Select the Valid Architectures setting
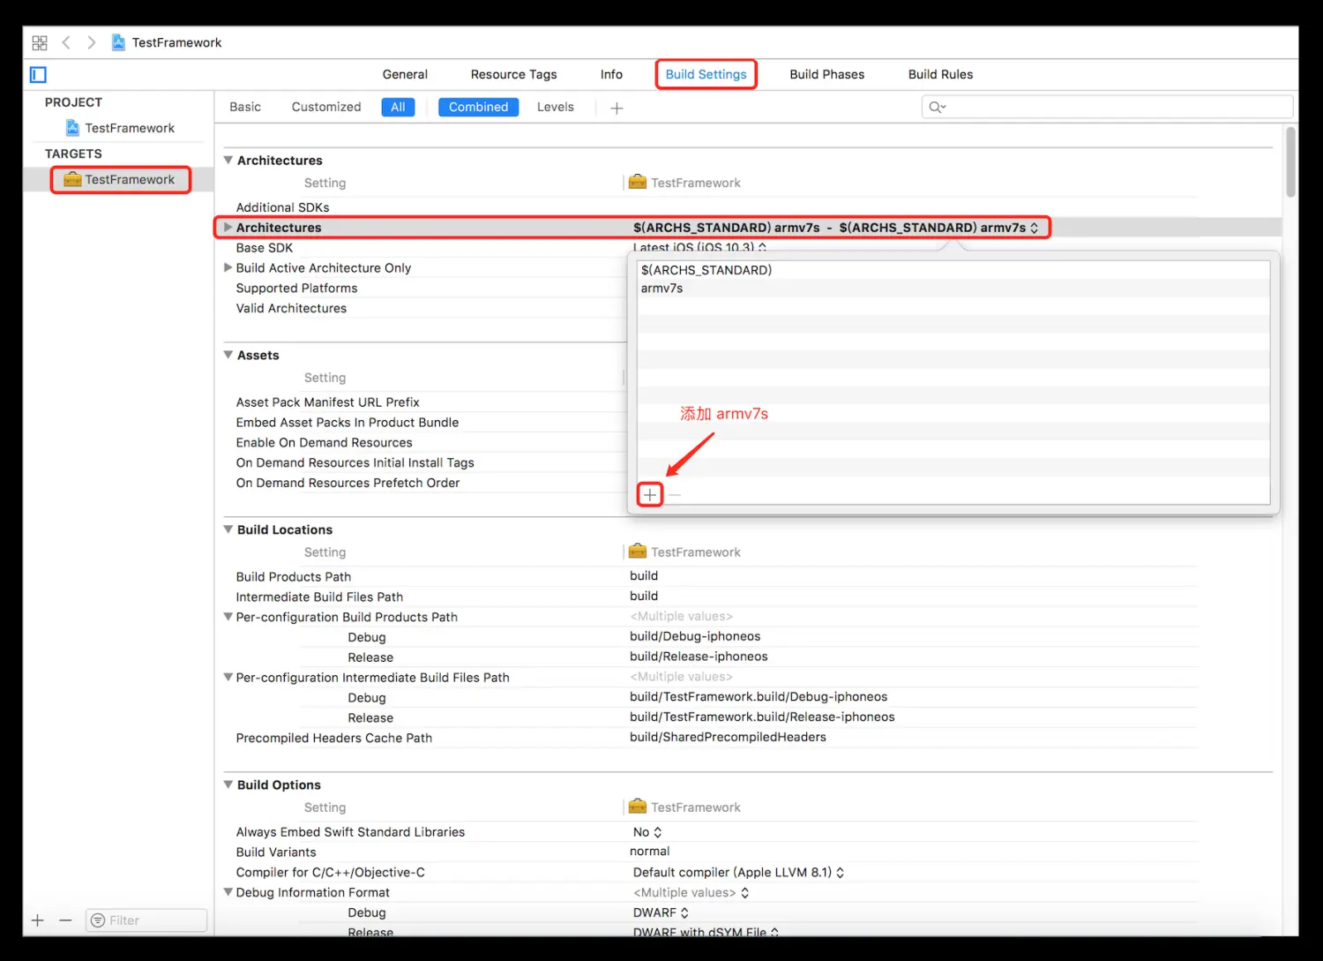 (x=291, y=308)
